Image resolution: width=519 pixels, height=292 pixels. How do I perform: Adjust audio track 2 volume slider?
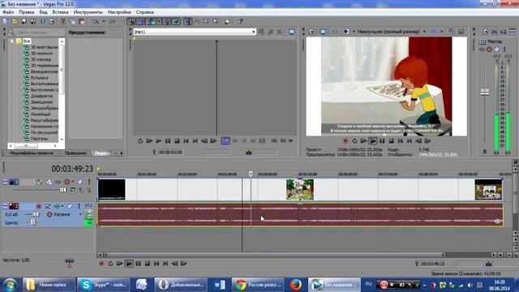[36, 214]
